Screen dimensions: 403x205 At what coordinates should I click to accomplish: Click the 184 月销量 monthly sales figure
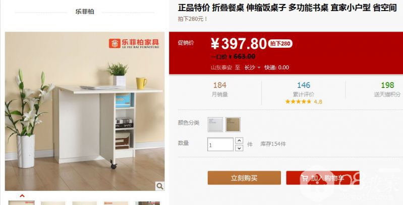[220, 89]
